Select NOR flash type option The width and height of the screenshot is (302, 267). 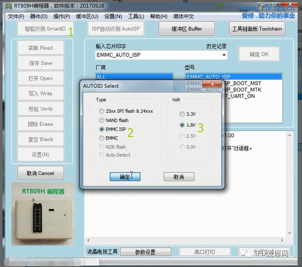[x=102, y=147]
